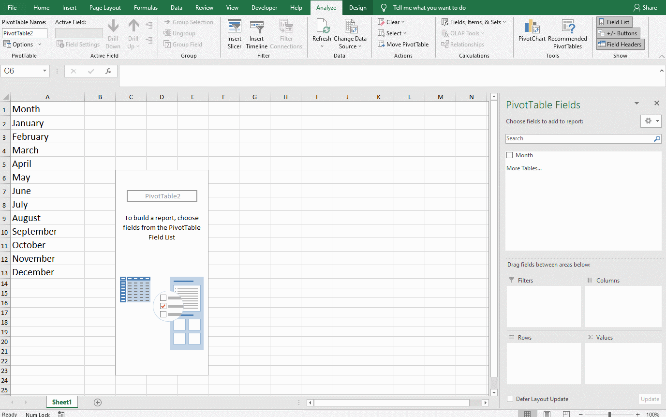Toggle Field Headers visibility
666x417 pixels.
point(620,44)
